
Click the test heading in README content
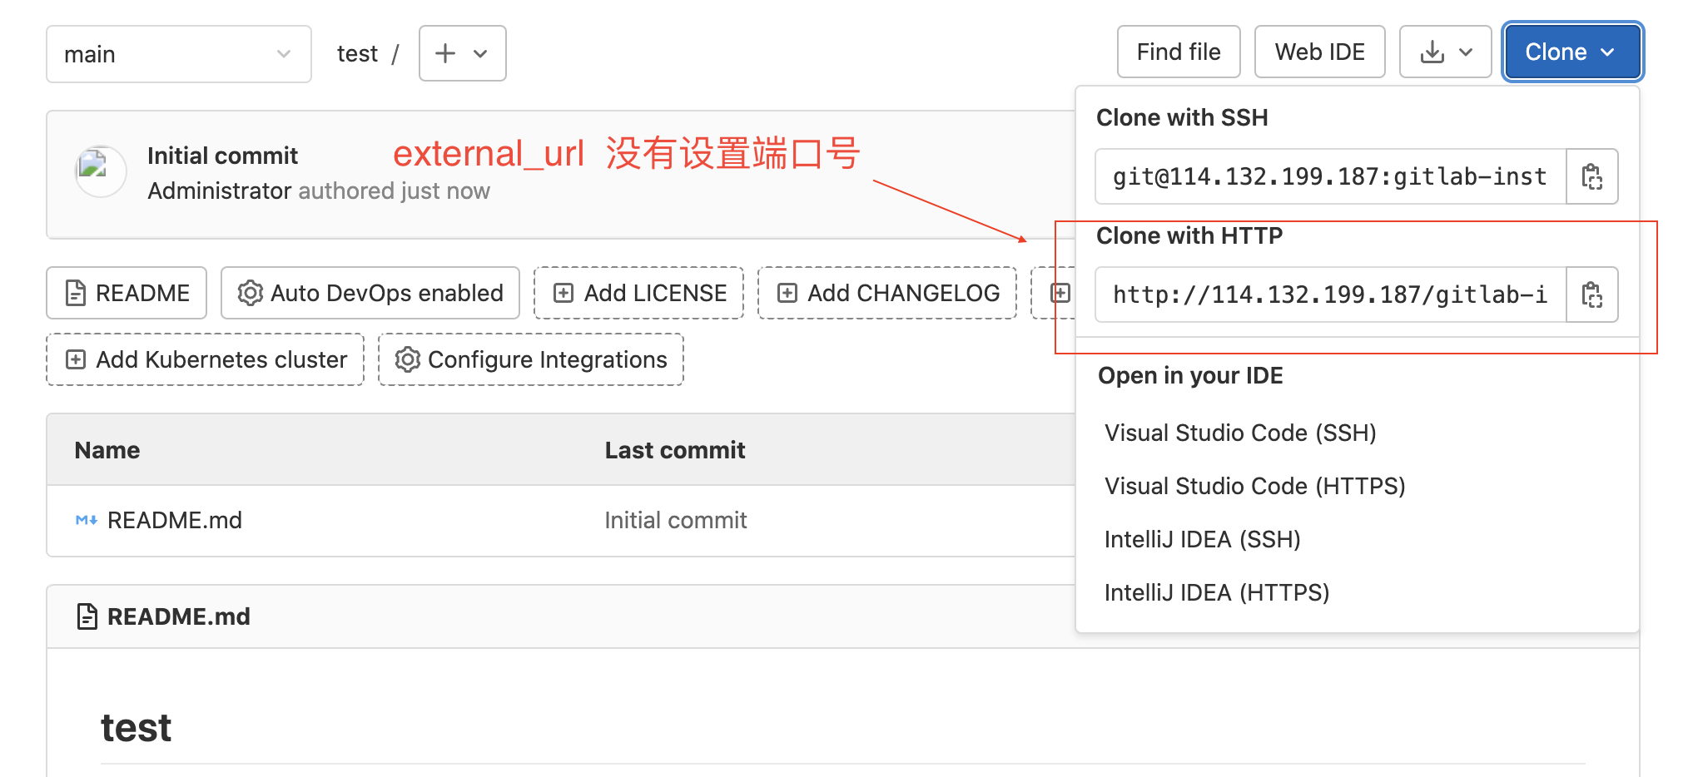tap(136, 728)
